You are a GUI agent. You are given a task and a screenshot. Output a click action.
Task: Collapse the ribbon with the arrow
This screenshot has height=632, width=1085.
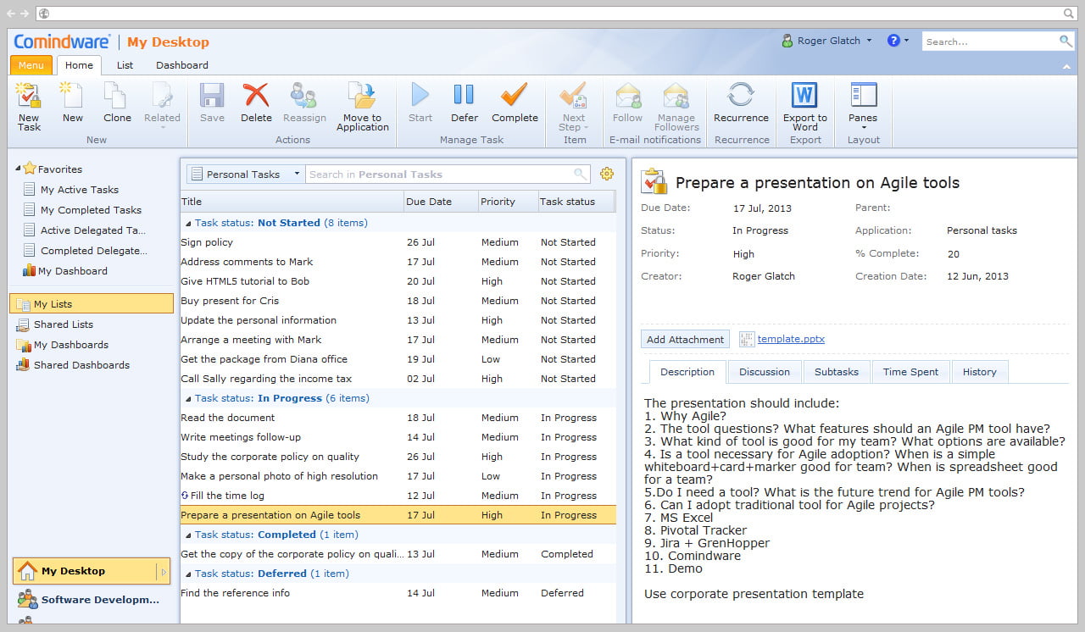pos(1066,66)
